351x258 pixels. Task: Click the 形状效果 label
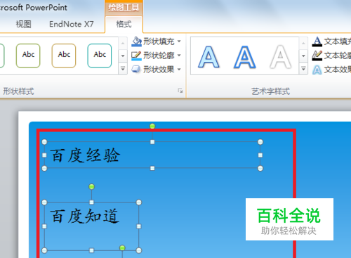pos(159,70)
